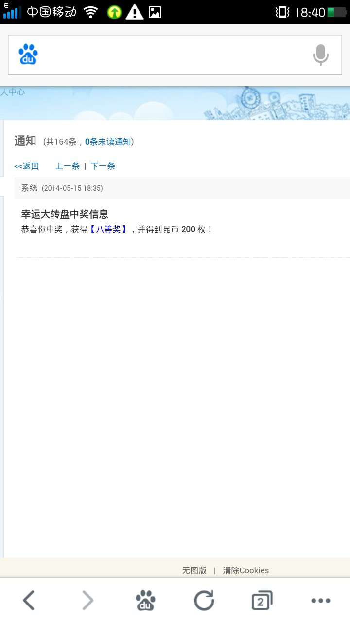Open the tab switcher showing 2
The width and height of the screenshot is (350, 623).
(x=262, y=600)
